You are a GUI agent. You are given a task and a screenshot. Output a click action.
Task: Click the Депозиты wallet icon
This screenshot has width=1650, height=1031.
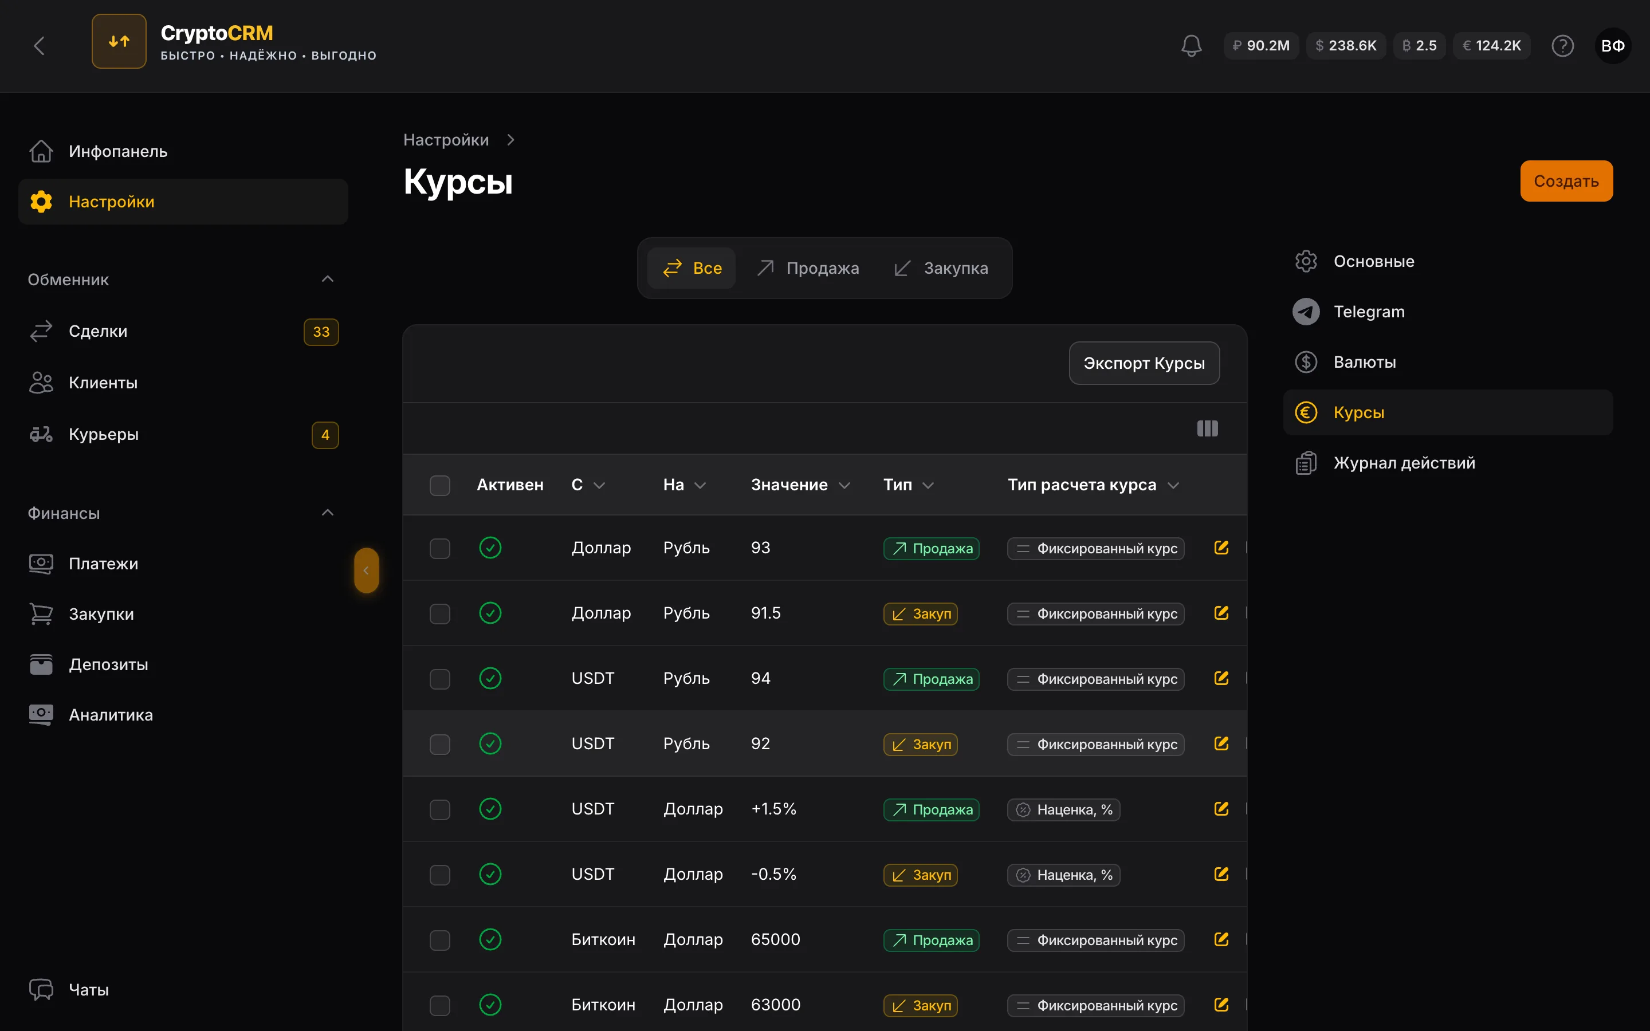[x=41, y=664]
